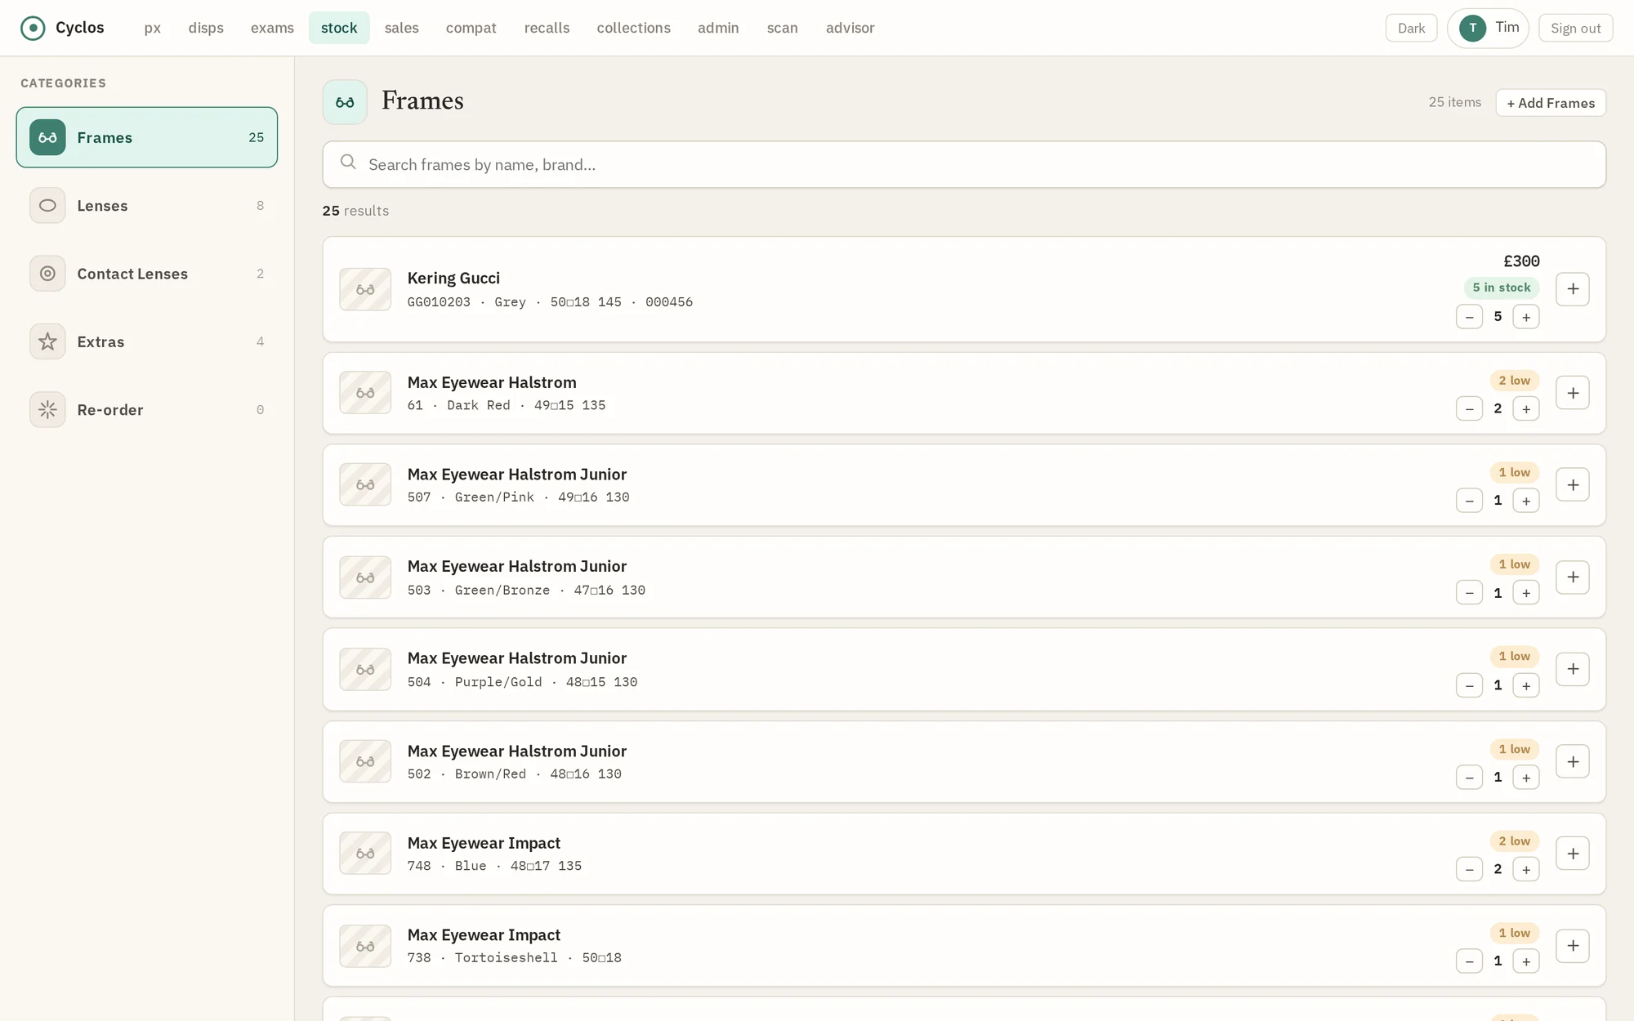The image size is (1634, 1021).
Task: Decrease Halstrom Junior 504 Purple/Gold quantity
Action: (x=1469, y=685)
